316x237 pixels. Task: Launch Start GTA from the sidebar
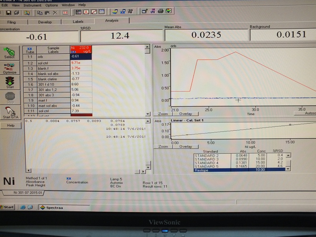pos(9,113)
